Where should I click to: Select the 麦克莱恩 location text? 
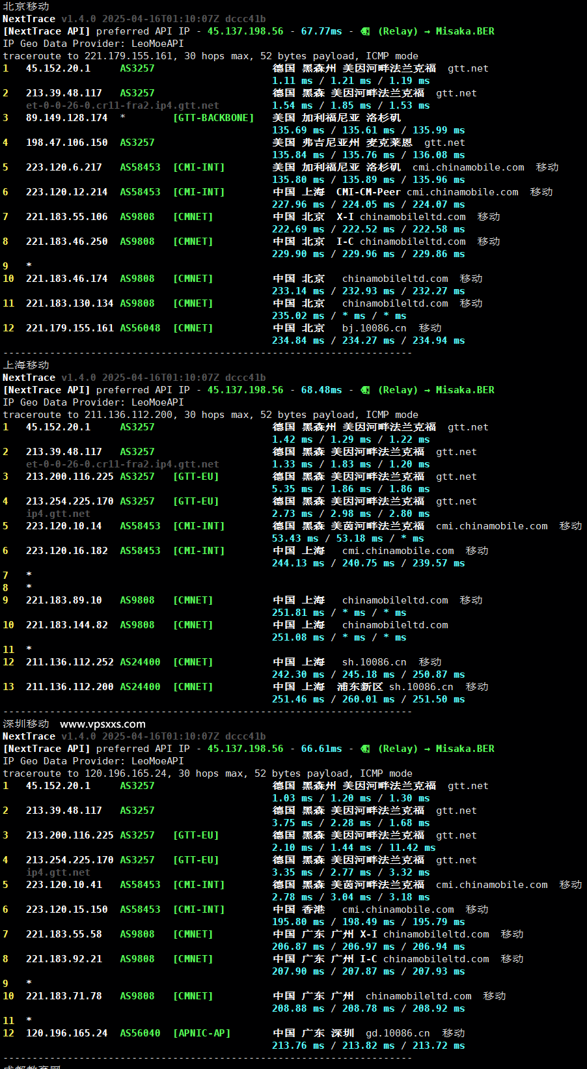[389, 143]
